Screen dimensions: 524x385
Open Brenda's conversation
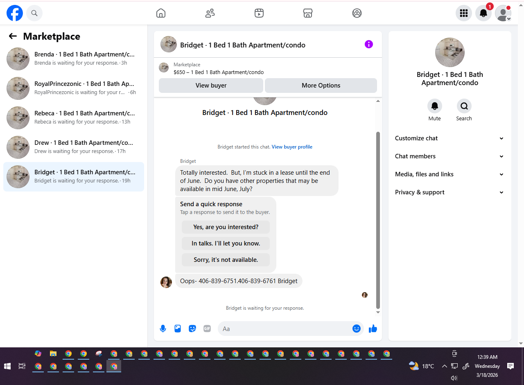coord(74,59)
